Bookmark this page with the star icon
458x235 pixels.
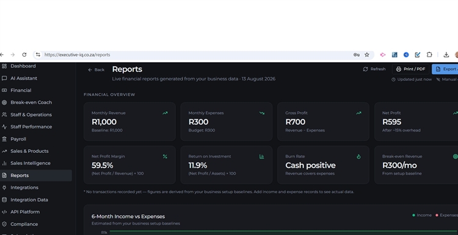[367, 55]
